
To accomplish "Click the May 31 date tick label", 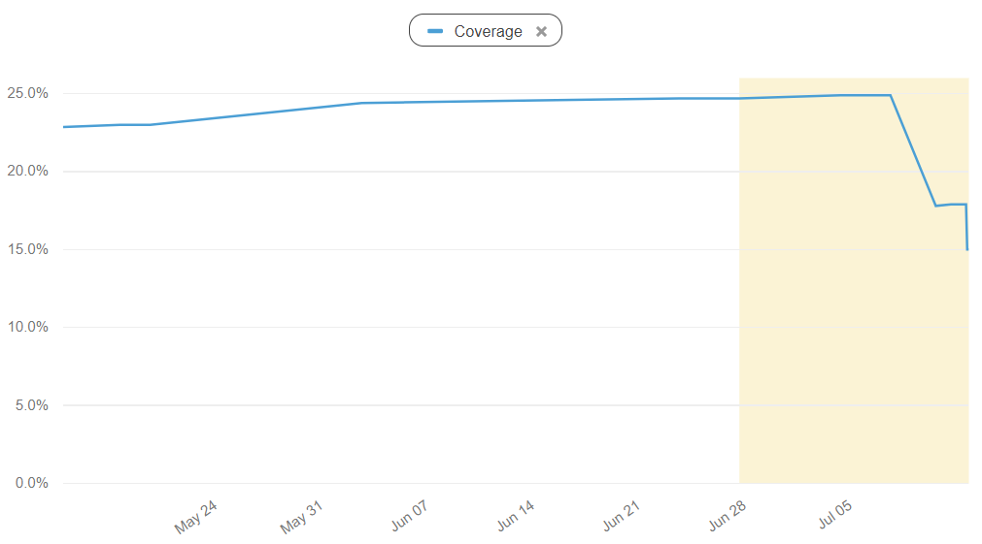I will click(x=302, y=518).
